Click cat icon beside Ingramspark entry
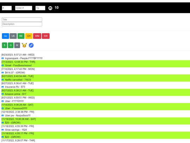This screenshot has height=143, width=190. coord(2,58)
